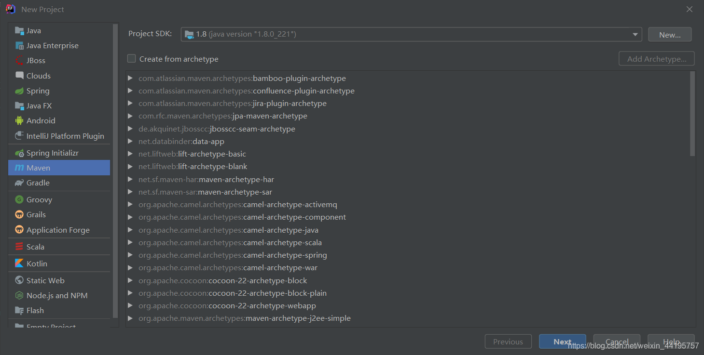Click the IntelliJ logo in title bar
The height and width of the screenshot is (355, 704).
(11, 9)
